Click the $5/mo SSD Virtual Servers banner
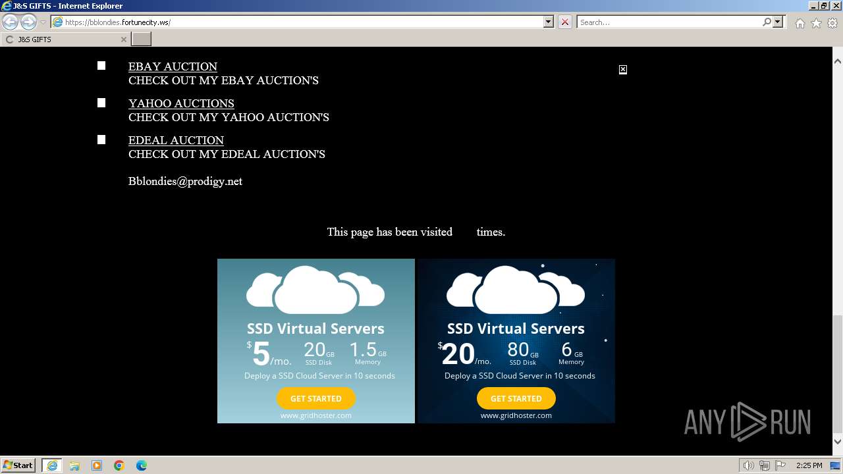Image resolution: width=843 pixels, height=474 pixels. click(316, 341)
